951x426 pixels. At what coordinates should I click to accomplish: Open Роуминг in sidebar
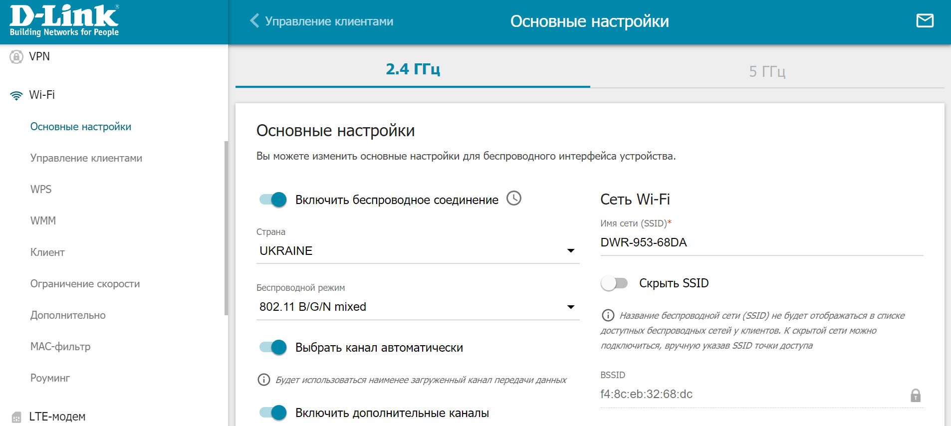click(x=50, y=378)
